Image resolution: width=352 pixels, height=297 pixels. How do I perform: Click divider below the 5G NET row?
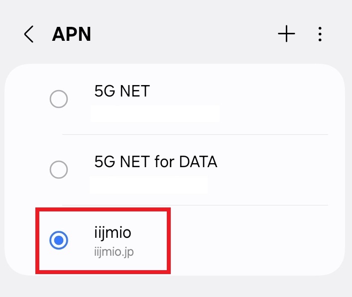point(195,135)
